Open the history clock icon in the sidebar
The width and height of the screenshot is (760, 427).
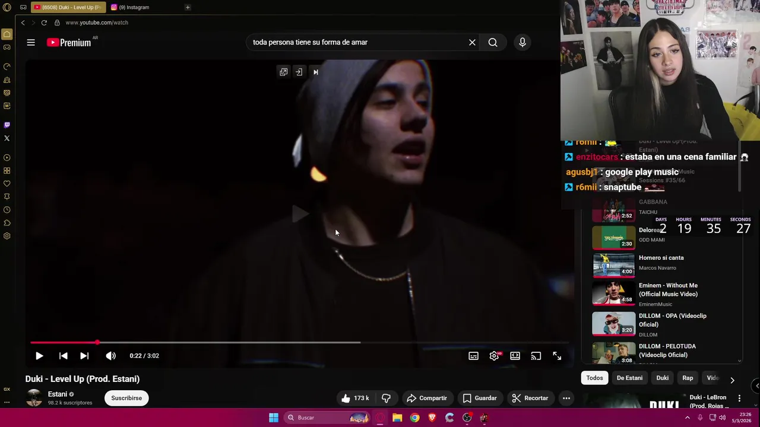7,210
